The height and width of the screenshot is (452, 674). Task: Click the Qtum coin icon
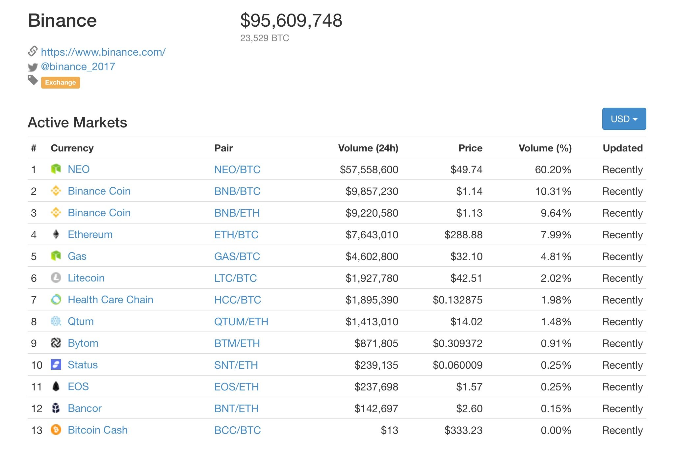(56, 321)
